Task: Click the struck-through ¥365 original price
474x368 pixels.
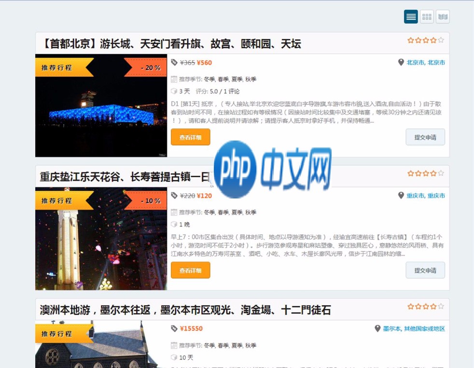Action: coord(187,63)
